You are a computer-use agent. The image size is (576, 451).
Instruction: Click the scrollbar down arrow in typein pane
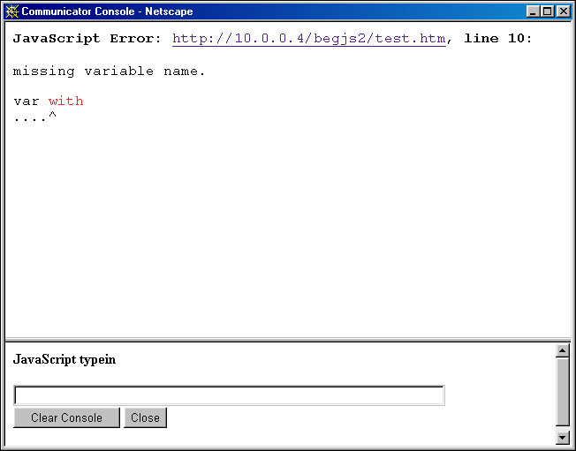tap(563, 437)
